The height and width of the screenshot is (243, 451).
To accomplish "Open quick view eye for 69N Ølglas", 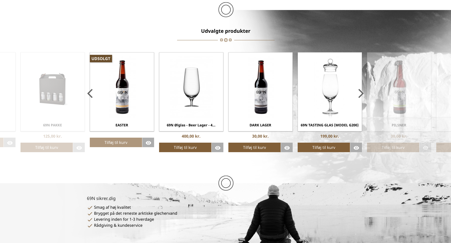I will point(218,148).
